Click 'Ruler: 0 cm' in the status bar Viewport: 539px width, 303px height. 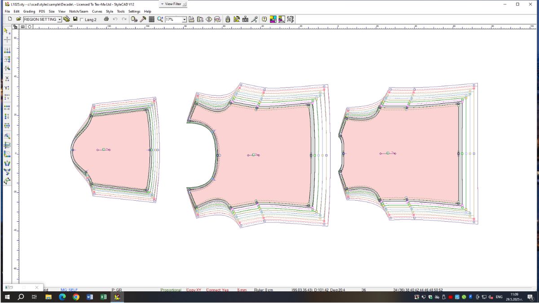[264, 290]
